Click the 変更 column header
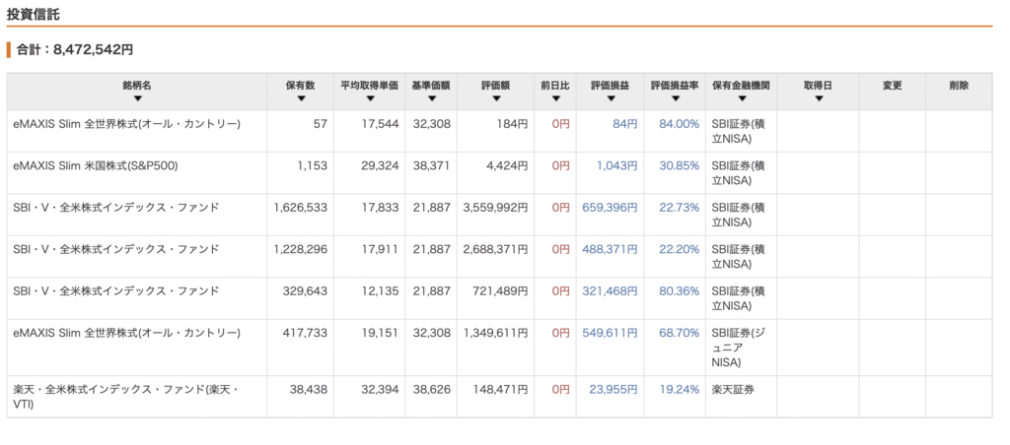Screen dimensions: 1010x445 (892, 86)
